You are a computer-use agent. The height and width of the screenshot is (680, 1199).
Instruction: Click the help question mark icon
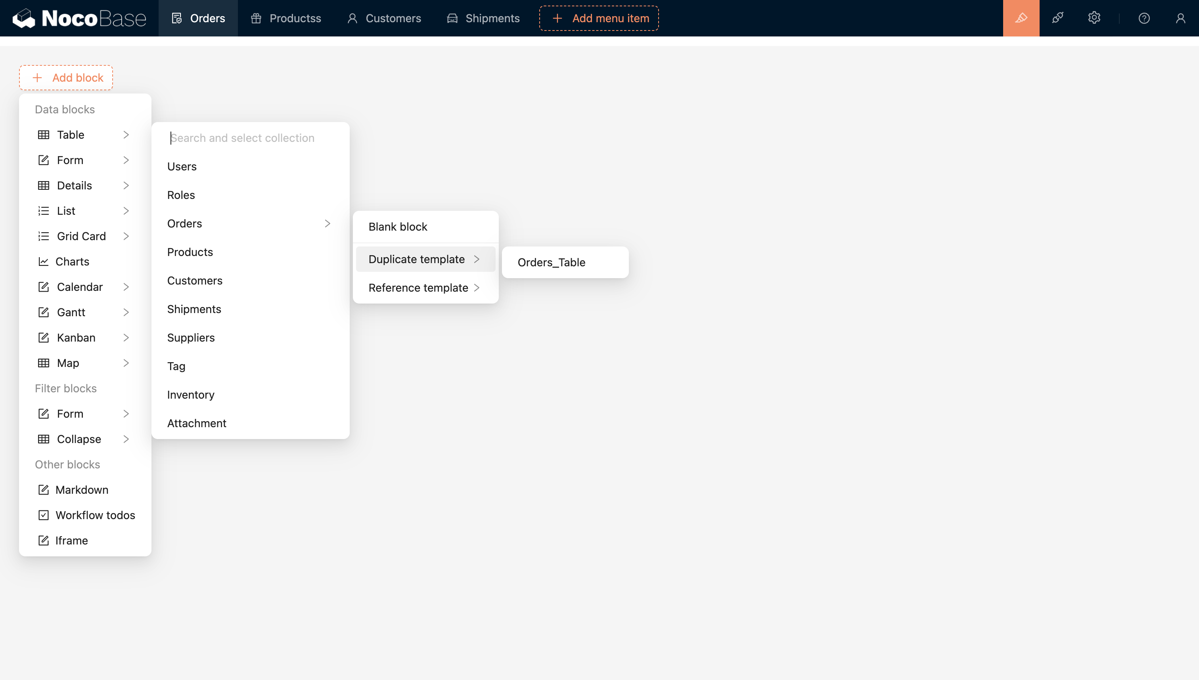(1144, 18)
